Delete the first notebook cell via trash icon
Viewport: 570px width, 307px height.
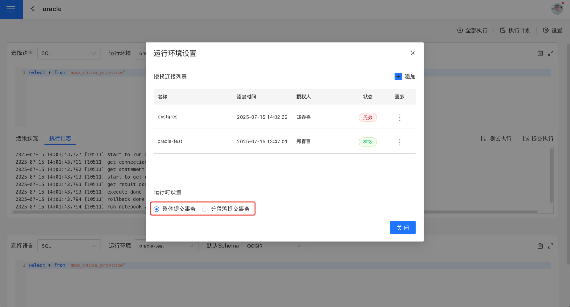click(540, 53)
